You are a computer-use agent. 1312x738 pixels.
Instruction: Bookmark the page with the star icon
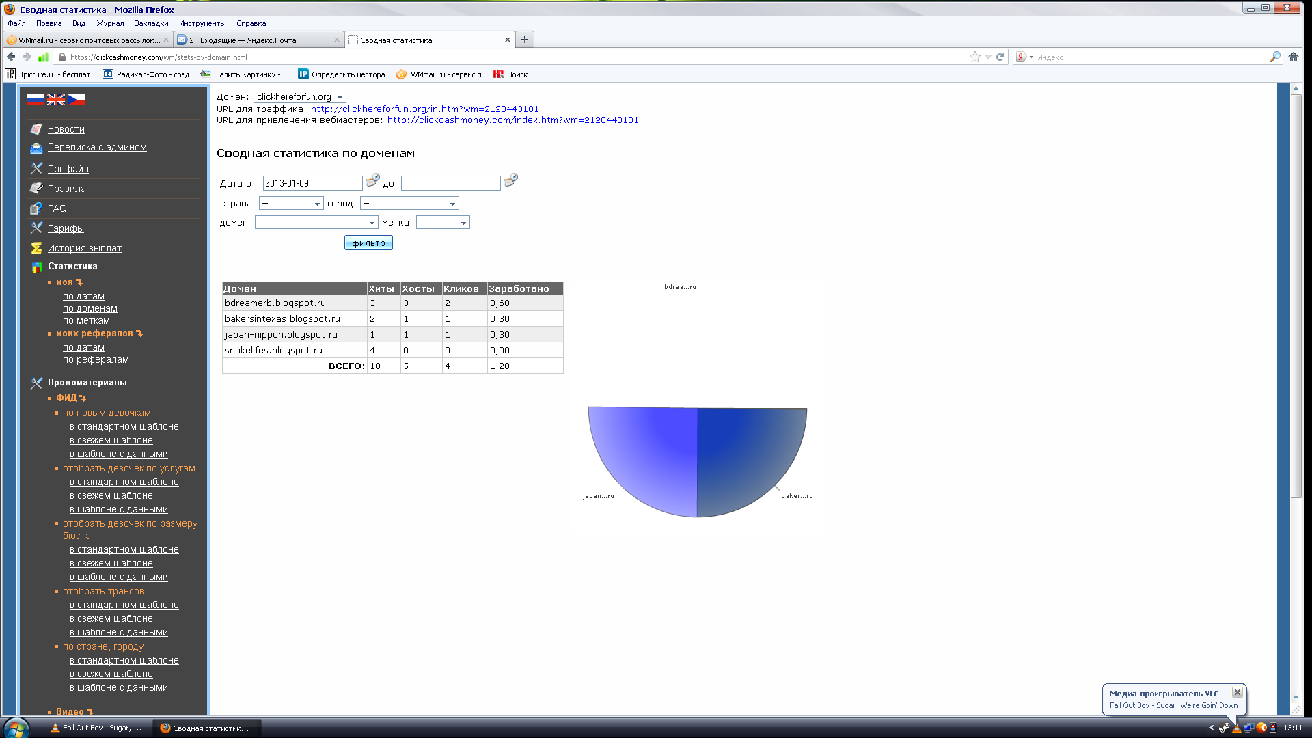tap(974, 57)
